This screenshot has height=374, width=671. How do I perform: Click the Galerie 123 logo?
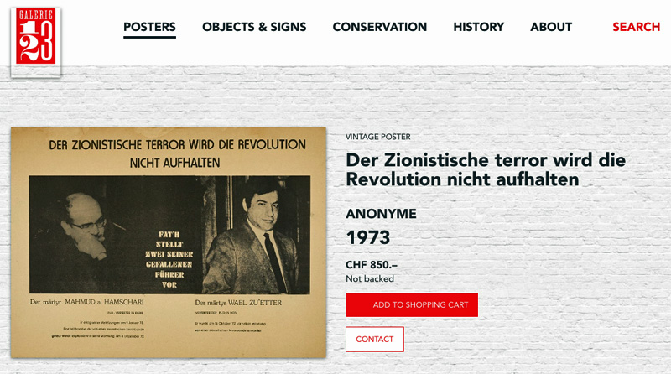click(36, 41)
